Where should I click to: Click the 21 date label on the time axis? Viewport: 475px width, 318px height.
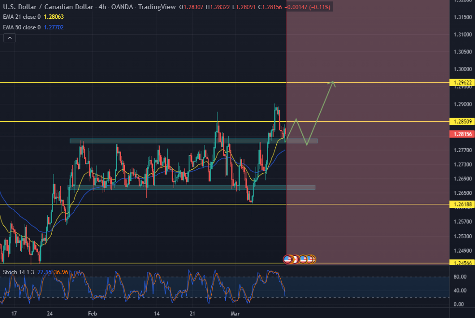[x=192, y=314]
